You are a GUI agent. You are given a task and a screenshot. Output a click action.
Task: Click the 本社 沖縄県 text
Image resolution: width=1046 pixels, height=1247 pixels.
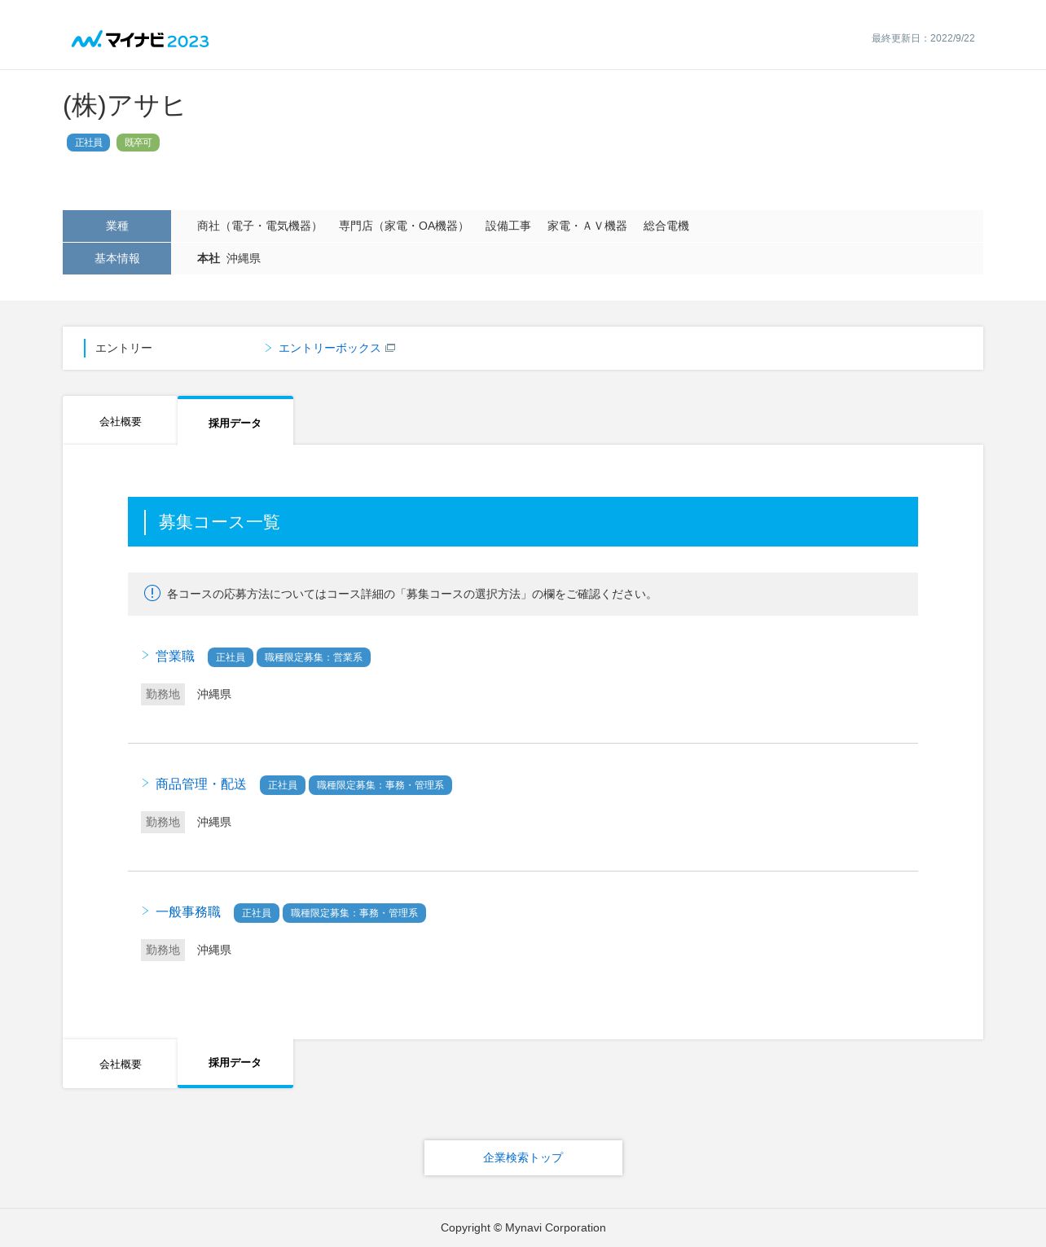tap(229, 258)
